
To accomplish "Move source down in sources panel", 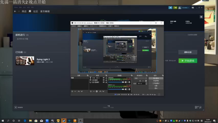I will click(103, 91).
